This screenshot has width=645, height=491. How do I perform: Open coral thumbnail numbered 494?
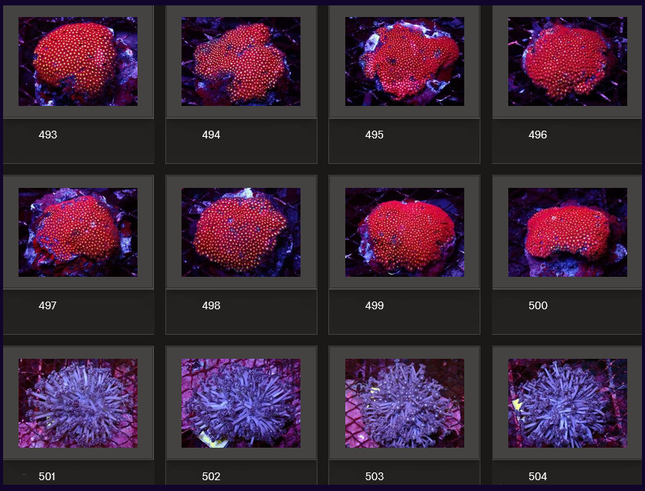point(241,61)
